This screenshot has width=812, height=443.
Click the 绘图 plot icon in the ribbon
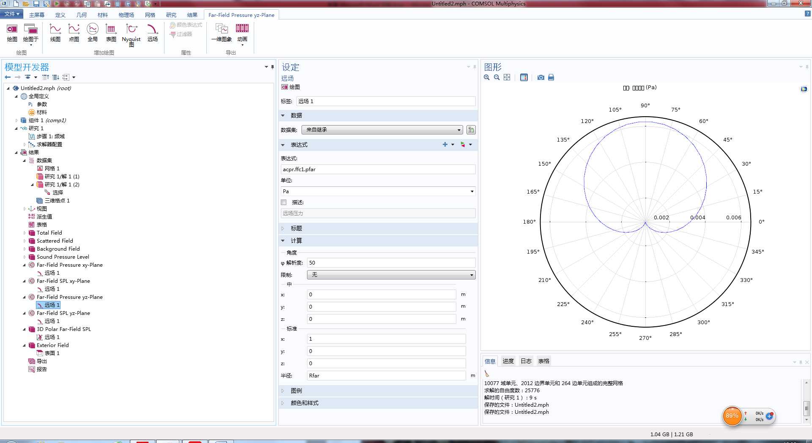click(12, 33)
